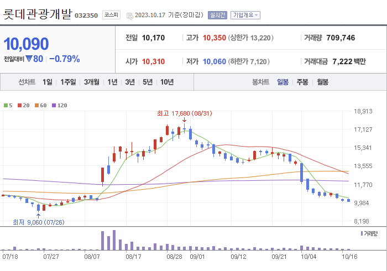Click the 09/01 date on the x-axis
Image resolution: width=387 pixels, height=271 pixels.
click(x=197, y=257)
